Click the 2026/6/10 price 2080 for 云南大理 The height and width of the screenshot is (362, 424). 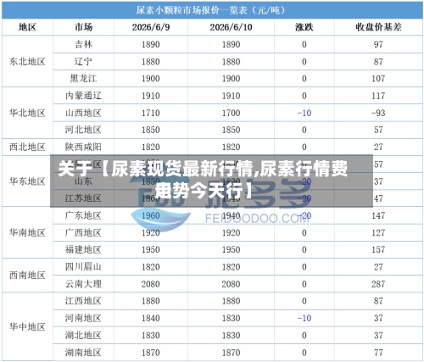(231, 284)
